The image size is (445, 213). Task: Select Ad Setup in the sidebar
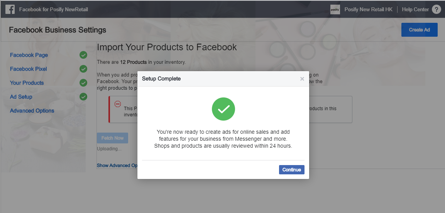[x=21, y=97]
